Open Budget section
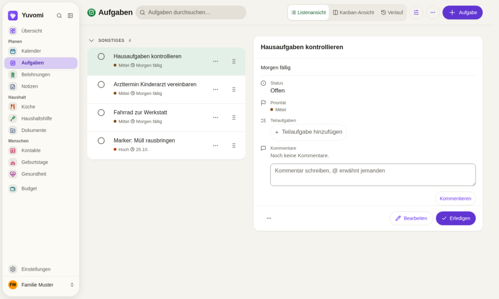 point(41,188)
